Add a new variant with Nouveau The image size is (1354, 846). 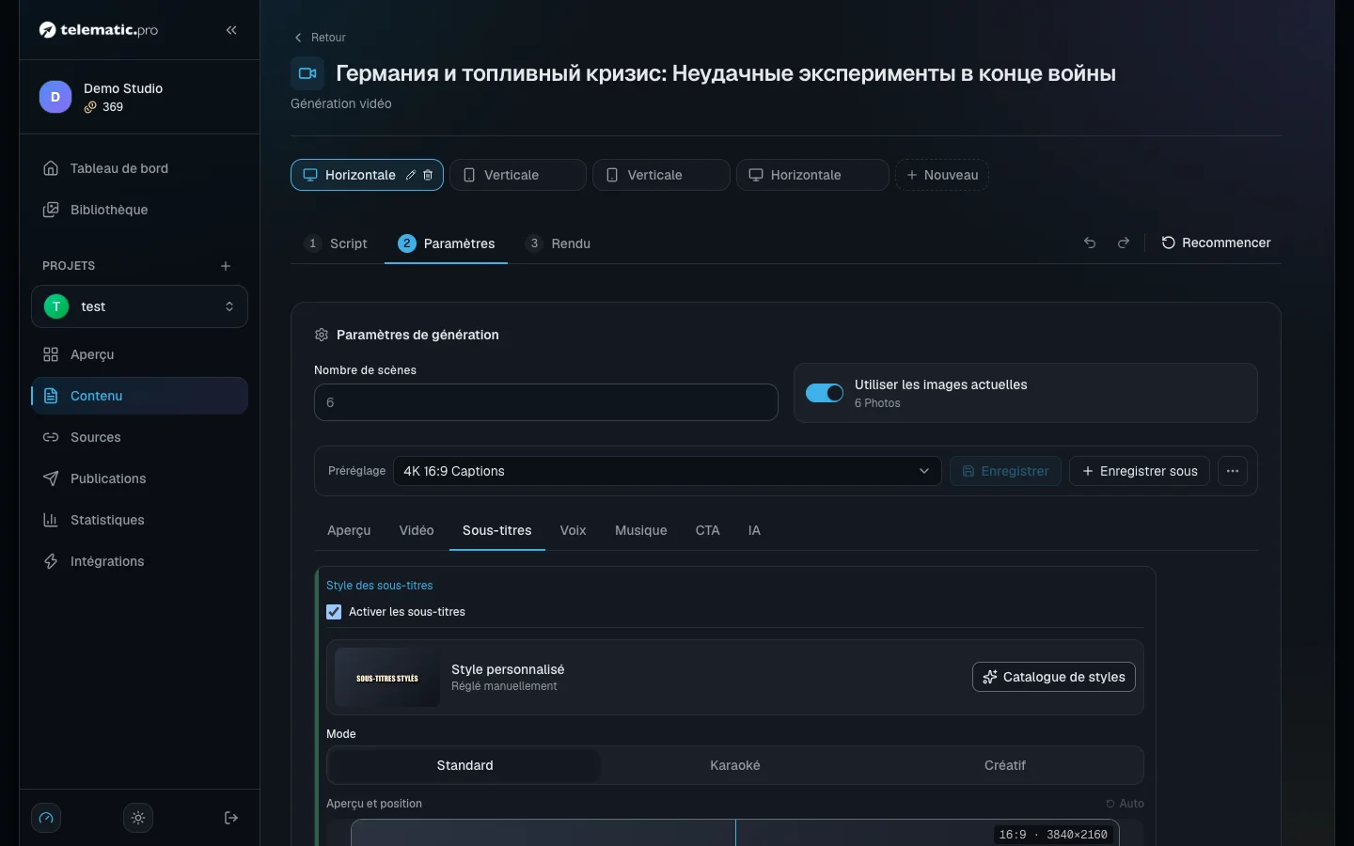(x=942, y=175)
